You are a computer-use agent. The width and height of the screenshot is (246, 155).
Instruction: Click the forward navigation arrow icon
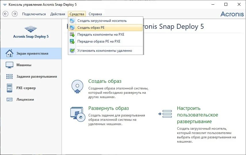tap(15, 14)
